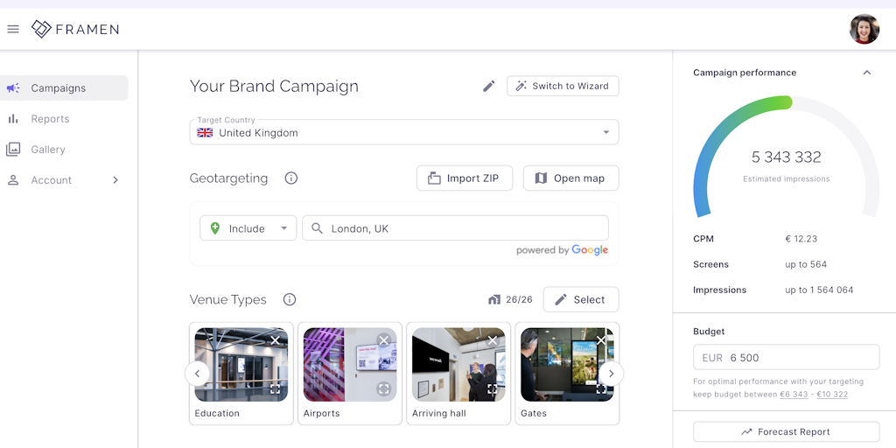This screenshot has height=448, width=896.
Task: Remove the Education venue type
Action: point(275,340)
